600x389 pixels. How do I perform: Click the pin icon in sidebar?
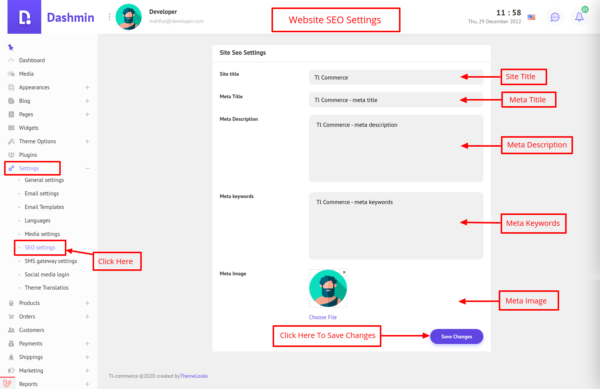[10, 47]
